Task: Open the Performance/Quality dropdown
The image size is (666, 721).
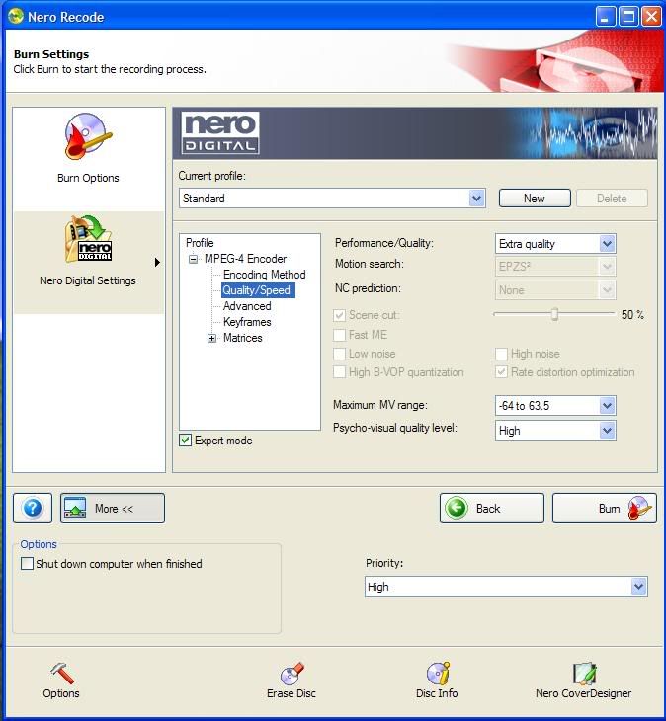Action: tap(555, 243)
